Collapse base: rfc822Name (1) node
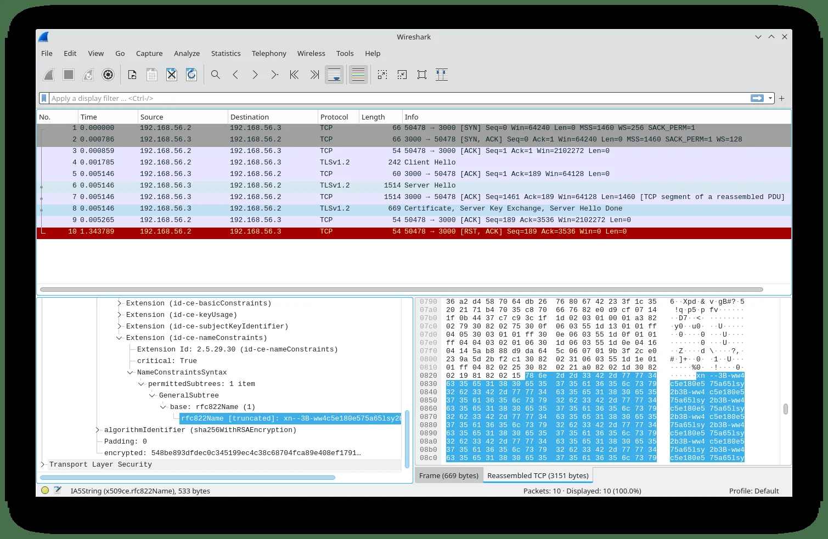Screen dimensions: 828x539 point(164,407)
